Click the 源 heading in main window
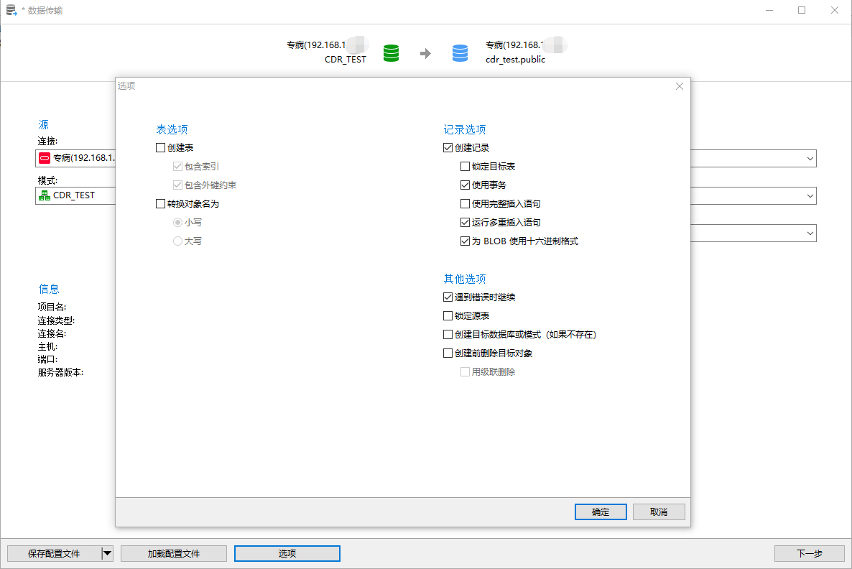This screenshot has width=852, height=569. [x=44, y=124]
